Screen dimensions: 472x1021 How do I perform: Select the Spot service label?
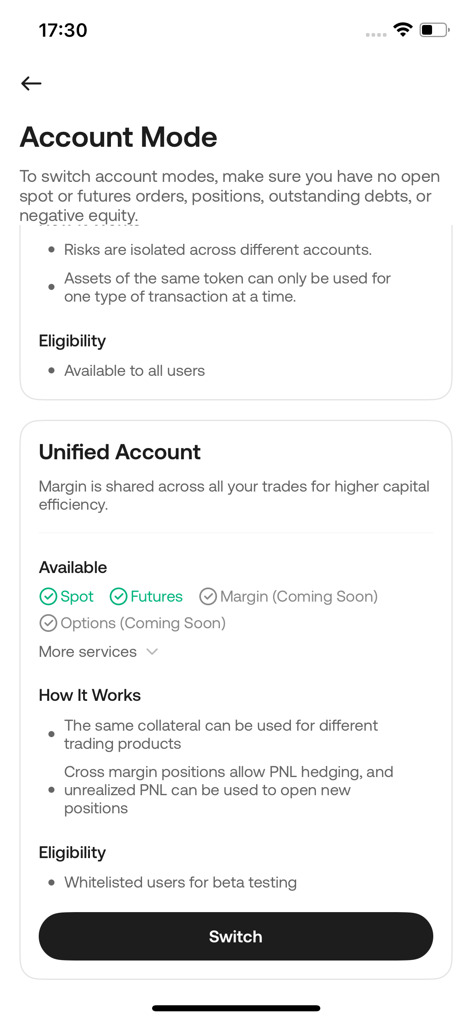coord(77,596)
